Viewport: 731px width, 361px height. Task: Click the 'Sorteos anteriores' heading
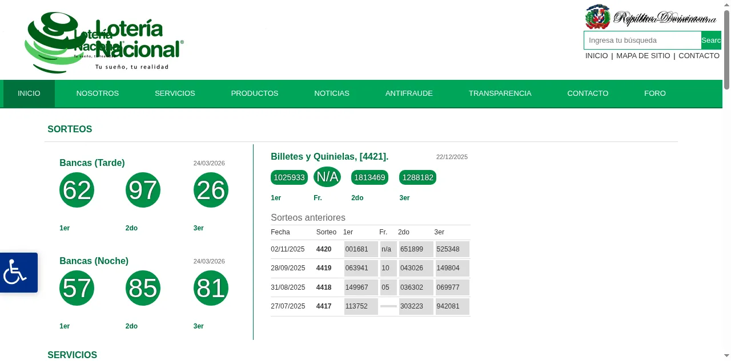pos(308,218)
